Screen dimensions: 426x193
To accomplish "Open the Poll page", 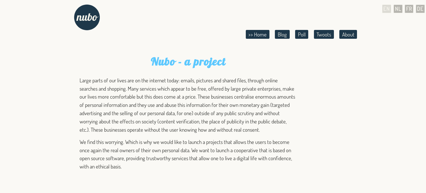I will pos(302,34).
